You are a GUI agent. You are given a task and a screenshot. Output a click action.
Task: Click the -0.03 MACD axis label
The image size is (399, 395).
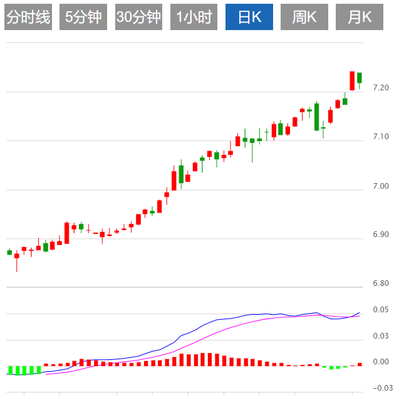point(383,388)
